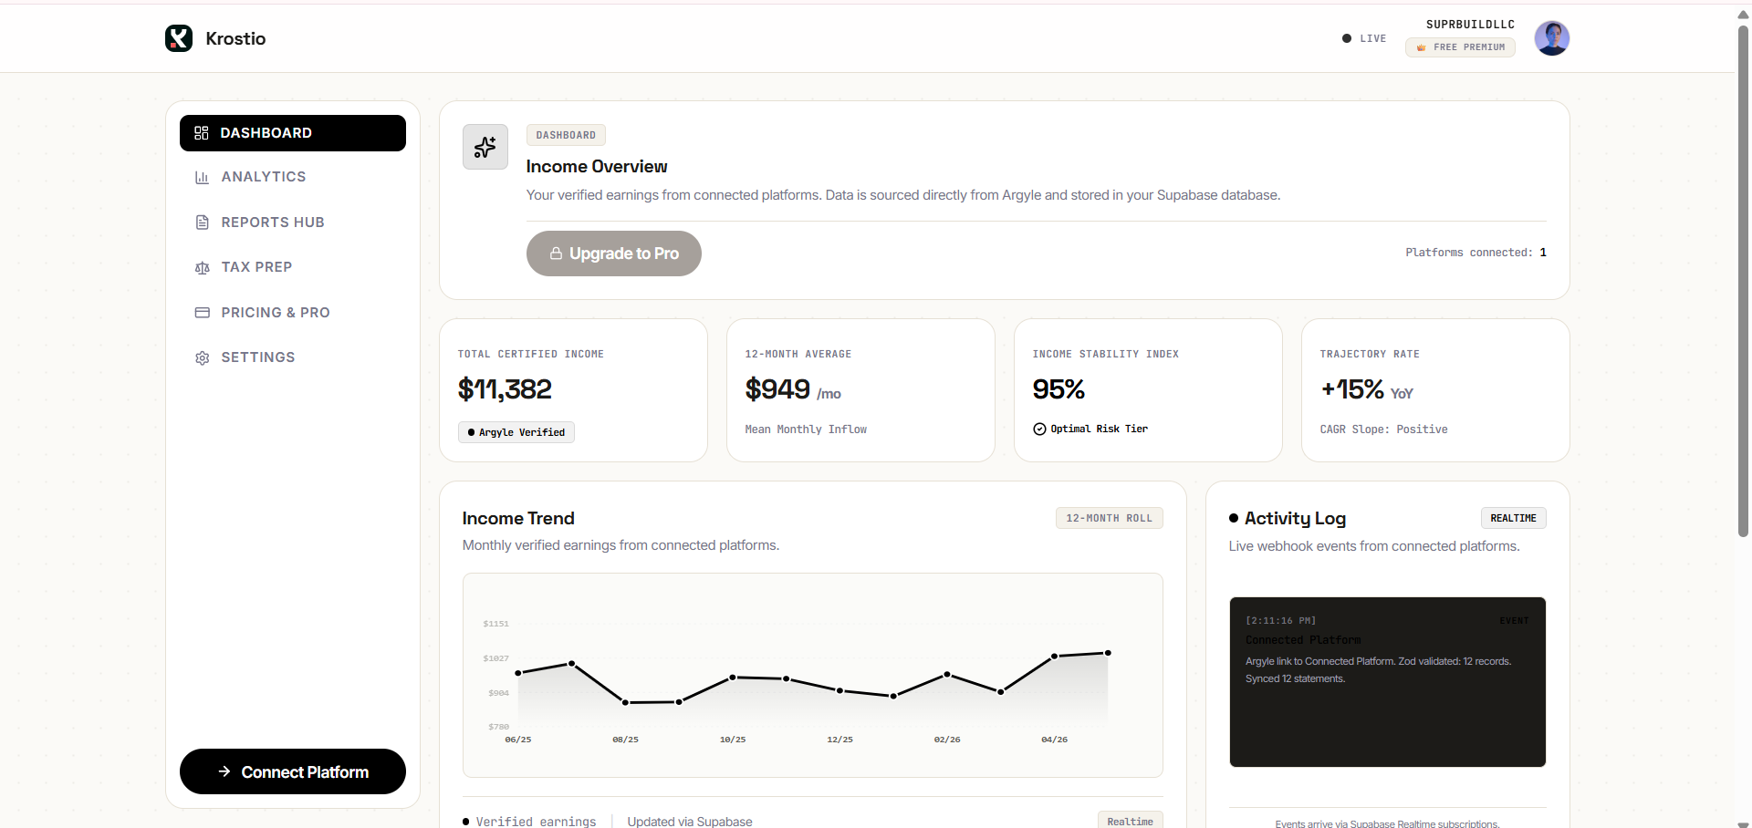Viewport: 1752px width, 828px height.
Task: Click the crown icon in Free Premium badge
Action: coord(1421,47)
